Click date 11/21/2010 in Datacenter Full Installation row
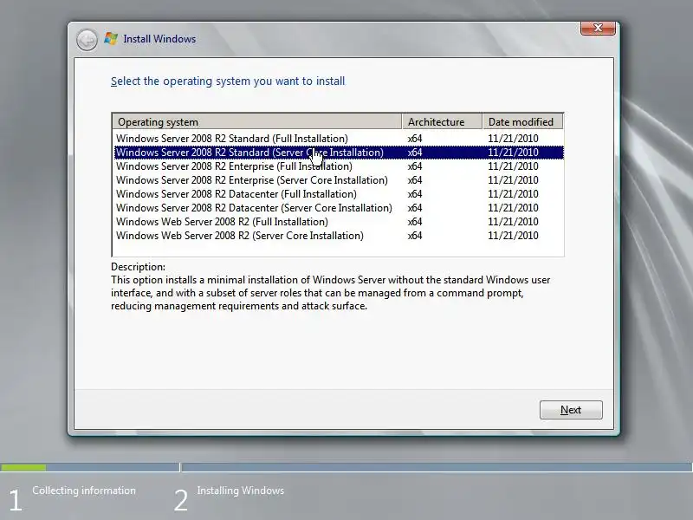This screenshot has width=693, height=520. click(x=513, y=194)
